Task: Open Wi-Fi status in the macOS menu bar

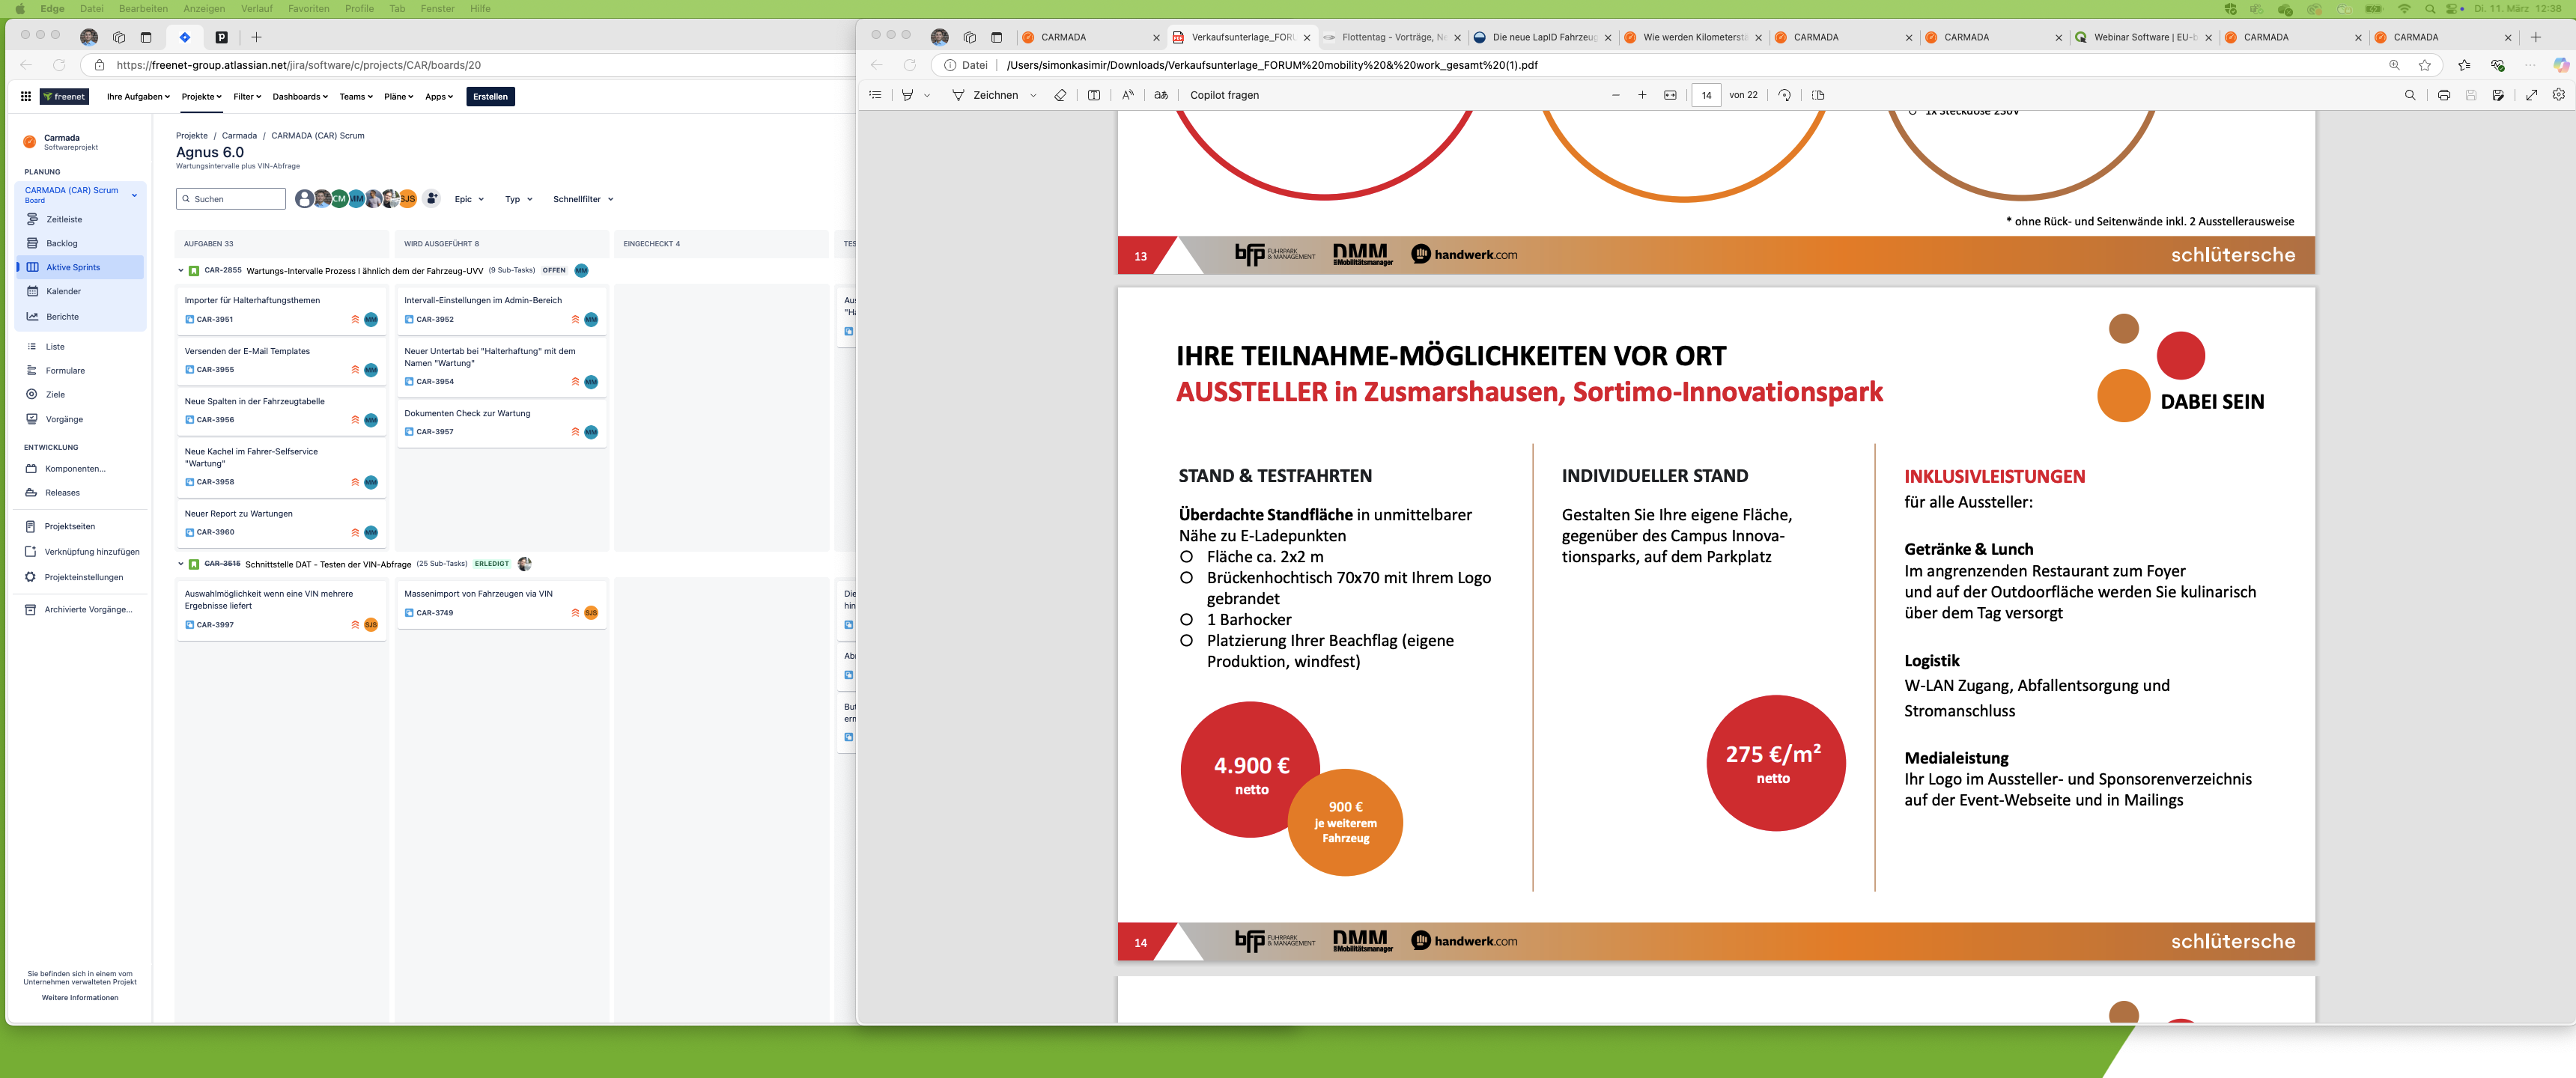Action: [2404, 9]
